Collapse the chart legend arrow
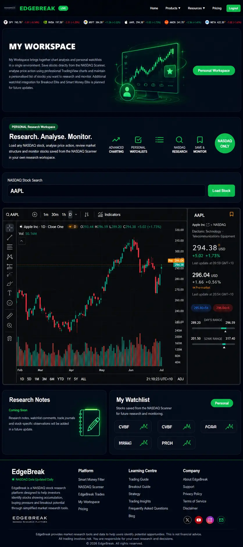The width and height of the screenshot is (243, 547). click(22, 241)
